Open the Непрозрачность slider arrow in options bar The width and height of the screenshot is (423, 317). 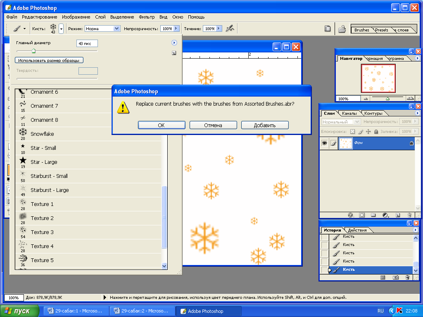176,28
